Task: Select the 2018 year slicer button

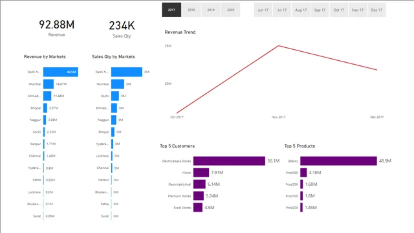Action: (191, 10)
